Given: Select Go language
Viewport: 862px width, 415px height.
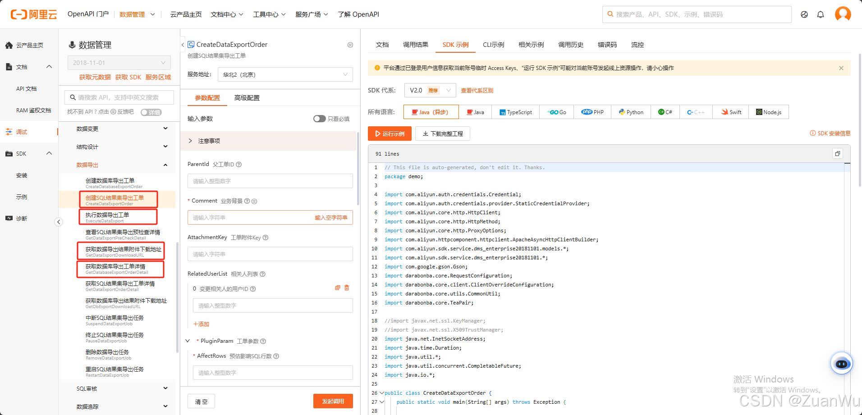Looking at the screenshot, I should (x=557, y=112).
